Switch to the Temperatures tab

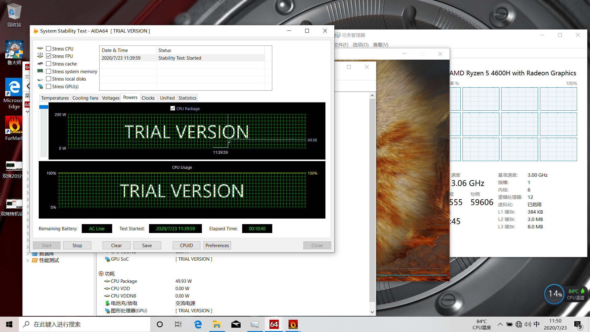click(x=55, y=98)
